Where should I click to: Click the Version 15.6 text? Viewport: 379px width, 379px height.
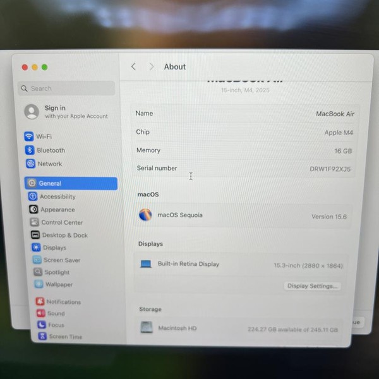[329, 216]
